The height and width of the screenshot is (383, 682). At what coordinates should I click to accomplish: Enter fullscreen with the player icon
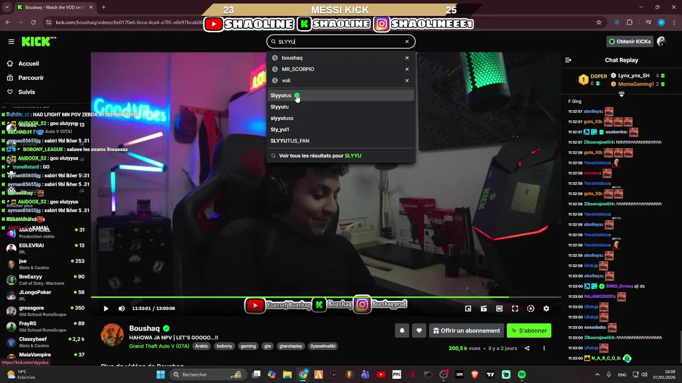tap(515, 309)
